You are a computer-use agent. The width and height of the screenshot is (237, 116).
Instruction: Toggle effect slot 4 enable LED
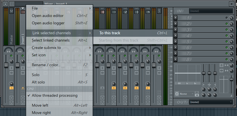pyautogui.click(x=226, y=36)
